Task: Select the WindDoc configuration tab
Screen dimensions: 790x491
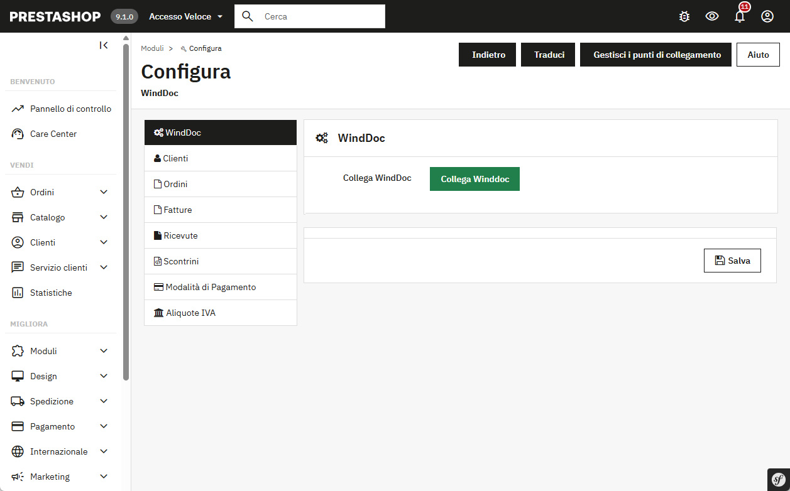Action: pos(221,132)
